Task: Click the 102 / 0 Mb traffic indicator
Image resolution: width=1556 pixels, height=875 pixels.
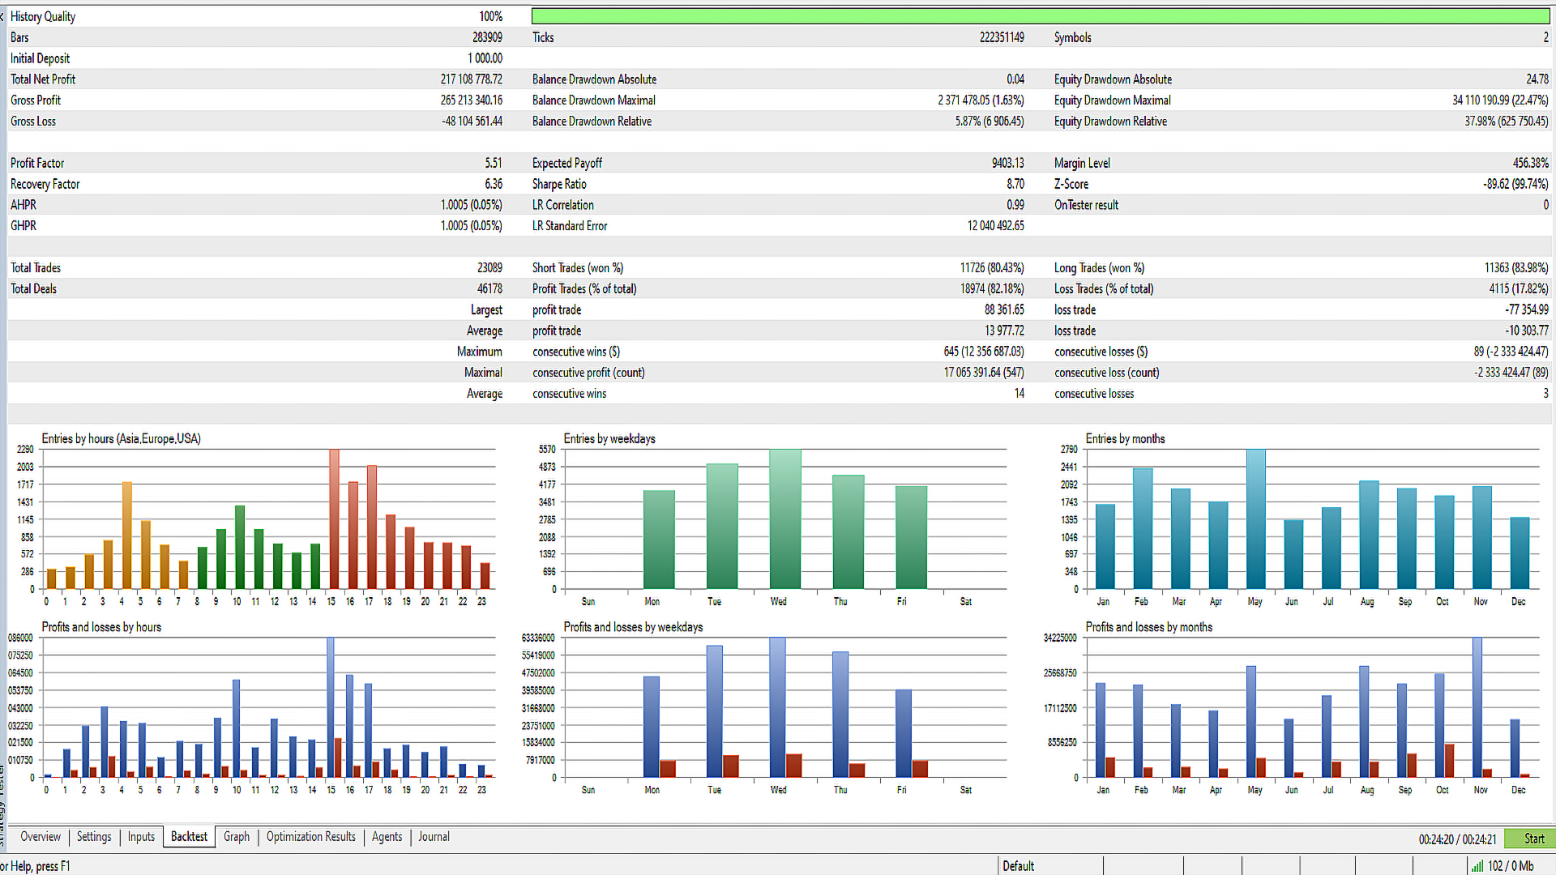Action: [x=1511, y=866]
